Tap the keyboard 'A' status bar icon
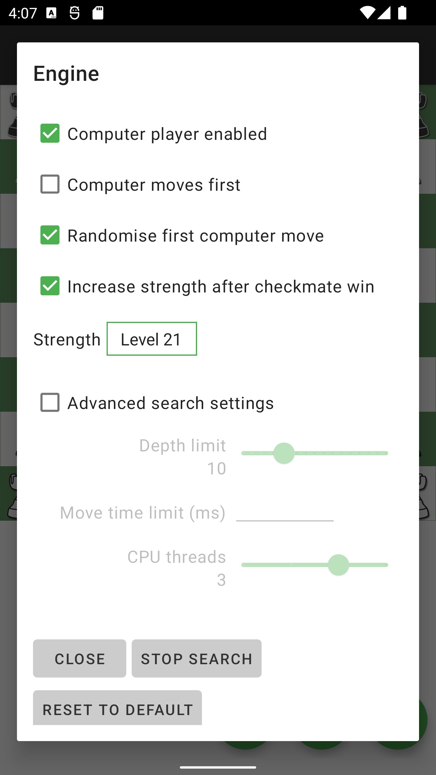 point(51,13)
